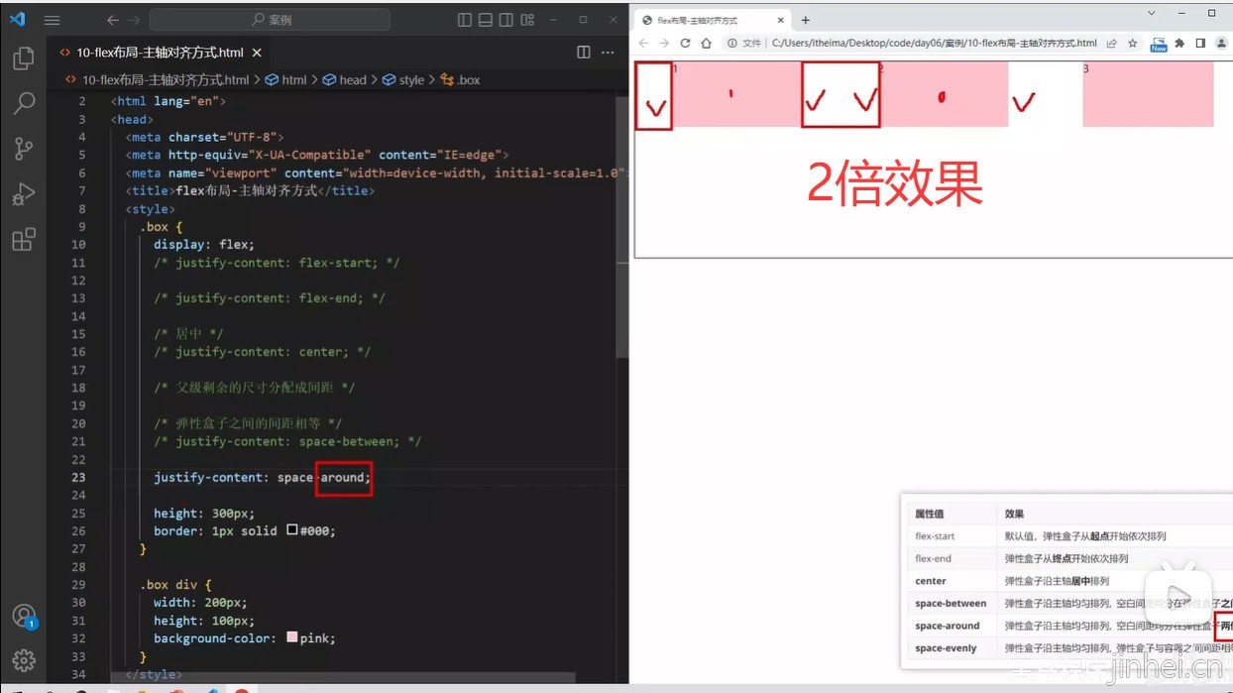Viewport: 1233px width, 693px height.
Task: Click the VS Code command center search box
Action: pos(271,20)
